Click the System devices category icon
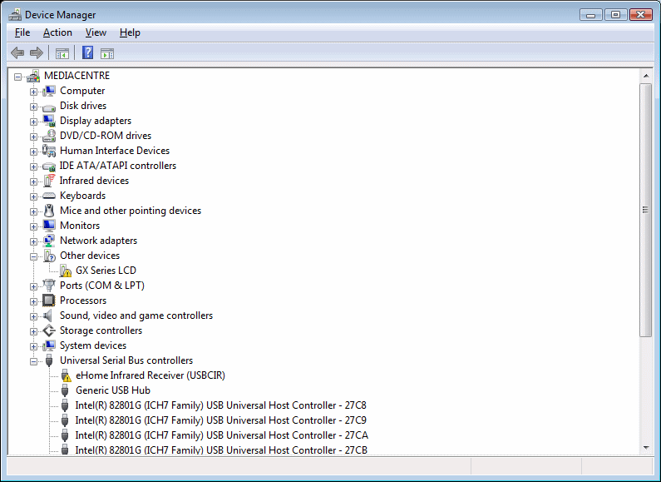Viewport: 661px width, 482px height. coord(49,345)
